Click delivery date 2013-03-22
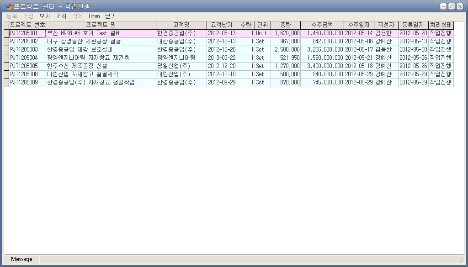The height and width of the screenshot is (267, 468). pyautogui.click(x=222, y=58)
